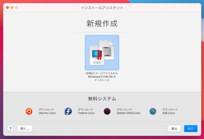Click the 無料システム heading
The image size is (204, 139).
point(102,99)
